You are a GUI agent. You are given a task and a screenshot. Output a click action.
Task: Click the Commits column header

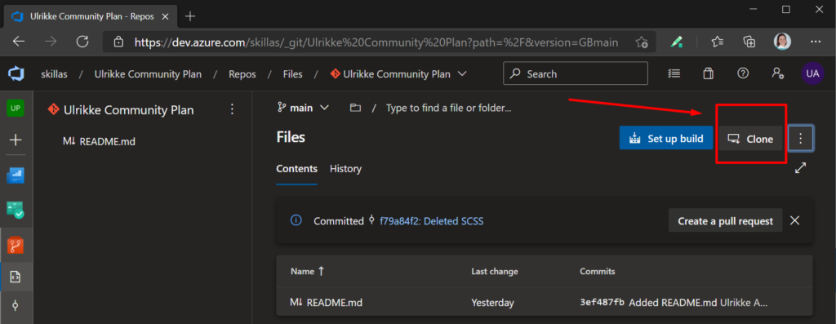(597, 271)
